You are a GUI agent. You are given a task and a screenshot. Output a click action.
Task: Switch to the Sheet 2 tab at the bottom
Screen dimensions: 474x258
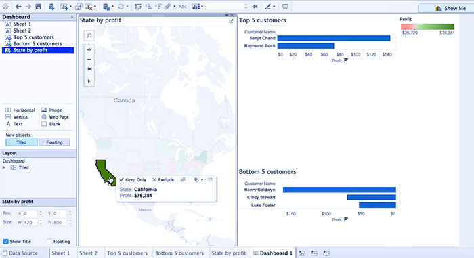click(88, 253)
